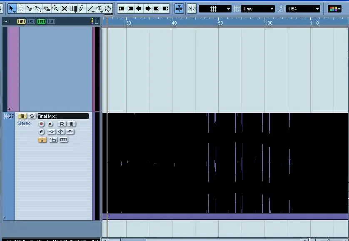Select the Glue tool
Image resolution: width=349 pixels, height=241 pixels.
click(x=38, y=9)
